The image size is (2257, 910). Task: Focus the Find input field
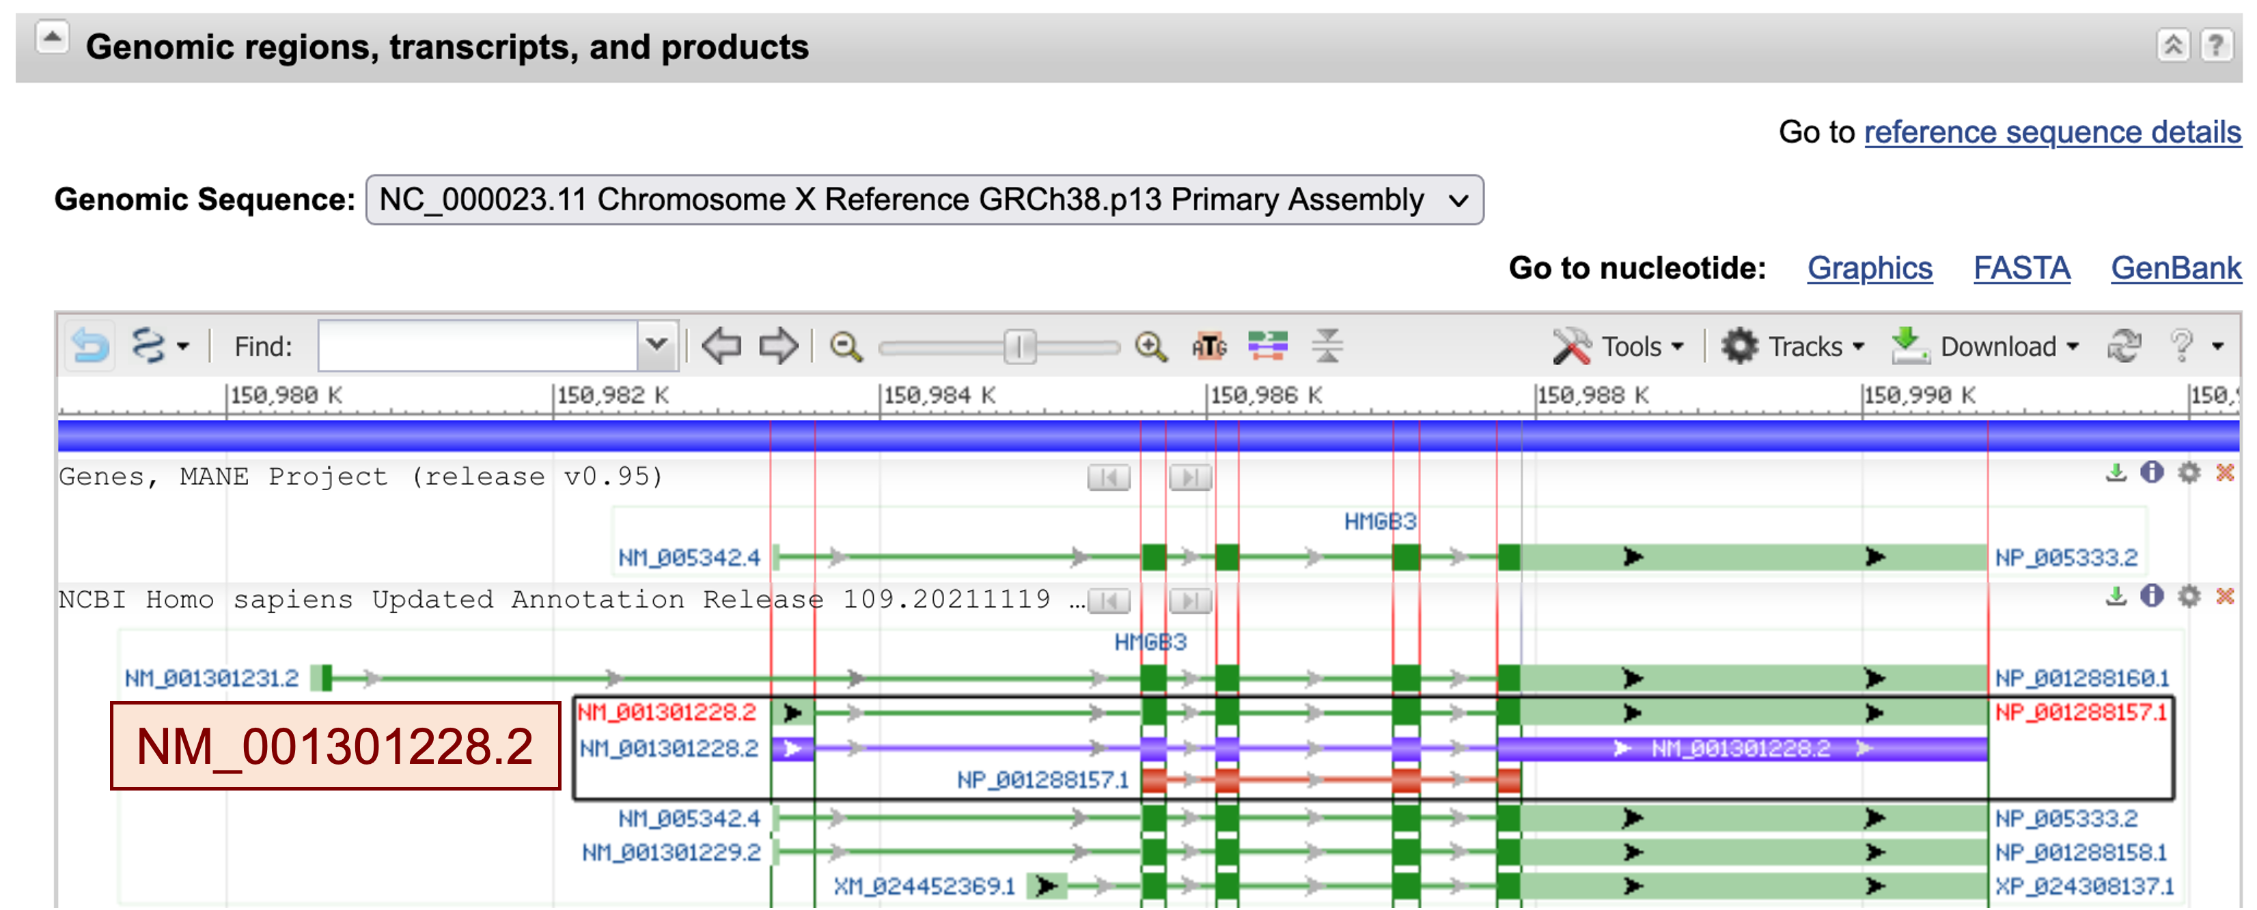[478, 346]
